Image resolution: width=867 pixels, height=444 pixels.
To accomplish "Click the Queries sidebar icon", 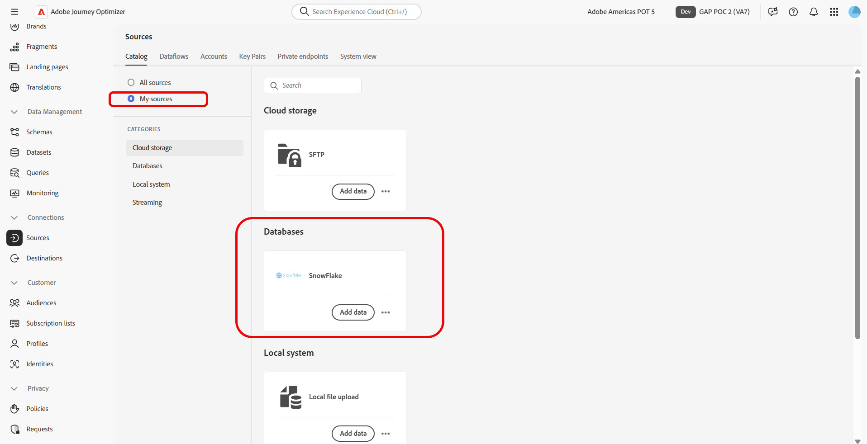I will coord(14,173).
